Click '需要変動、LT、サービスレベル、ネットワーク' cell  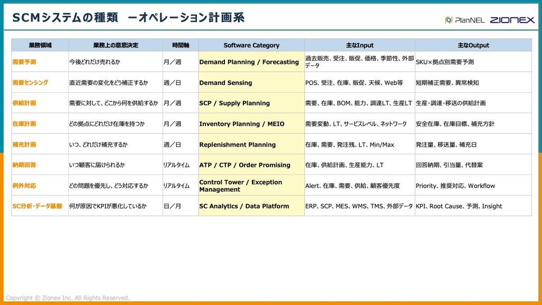(359, 124)
